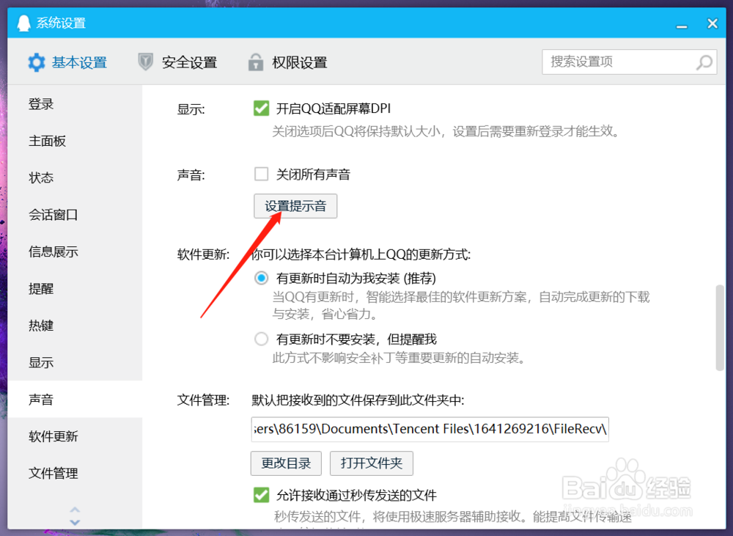Click the sidebar scroll-up chevron

point(75,510)
